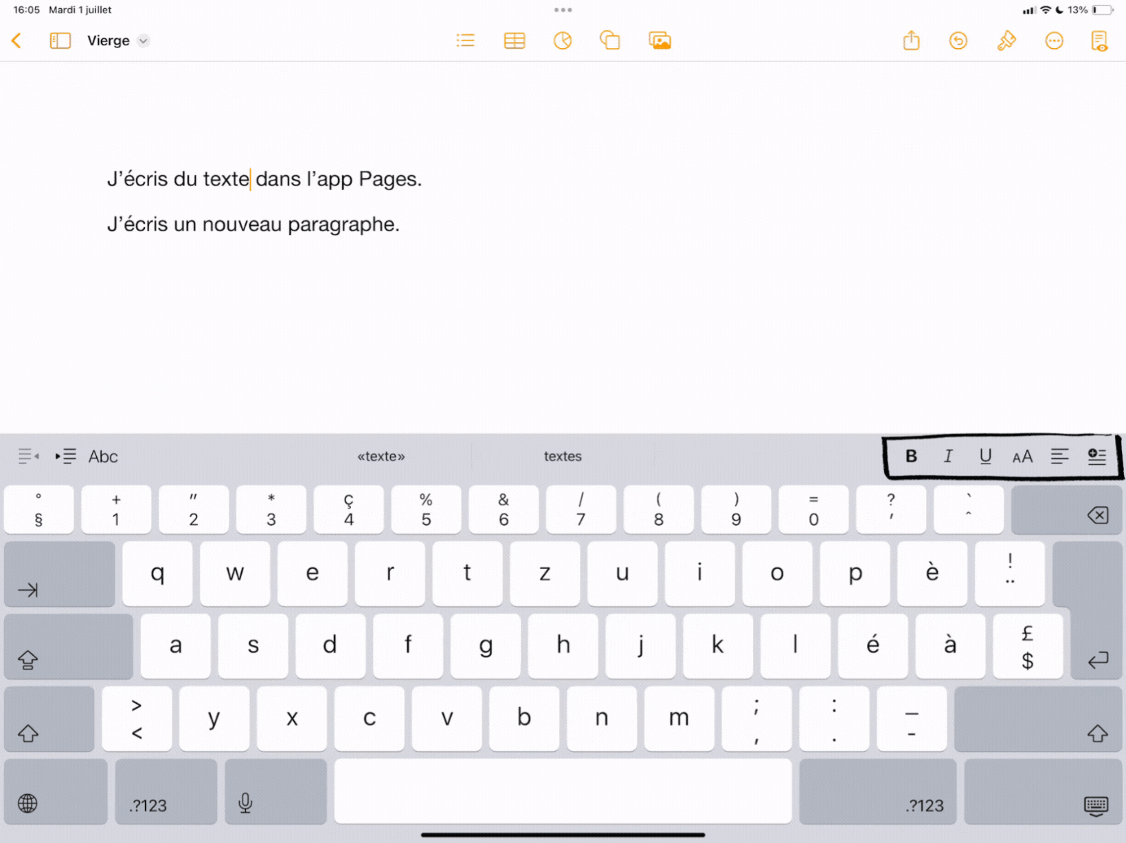Open the sidebar view options
1126x843 pixels.
[60, 41]
